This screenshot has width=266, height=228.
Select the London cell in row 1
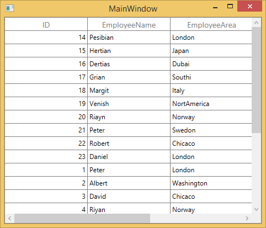tap(211, 170)
